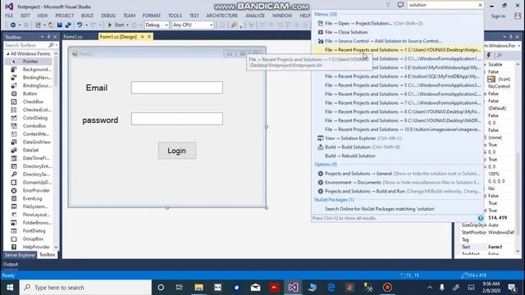Close the Form1.cs [Design] tab
The height and width of the screenshot is (295, 525).
[149, 37]
